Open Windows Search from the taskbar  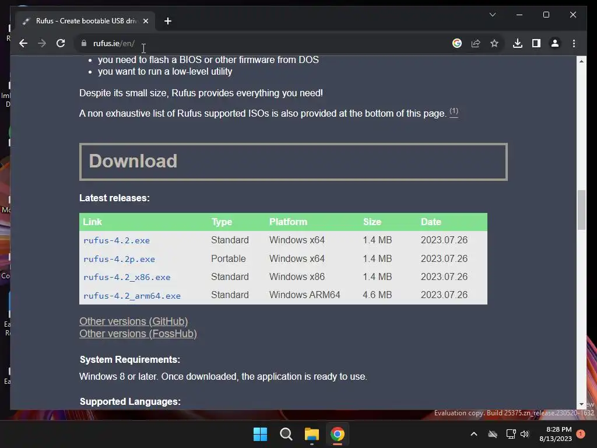[x=286, y=434]
